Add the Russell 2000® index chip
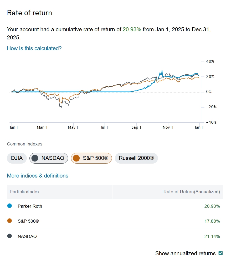 (136, 158)
